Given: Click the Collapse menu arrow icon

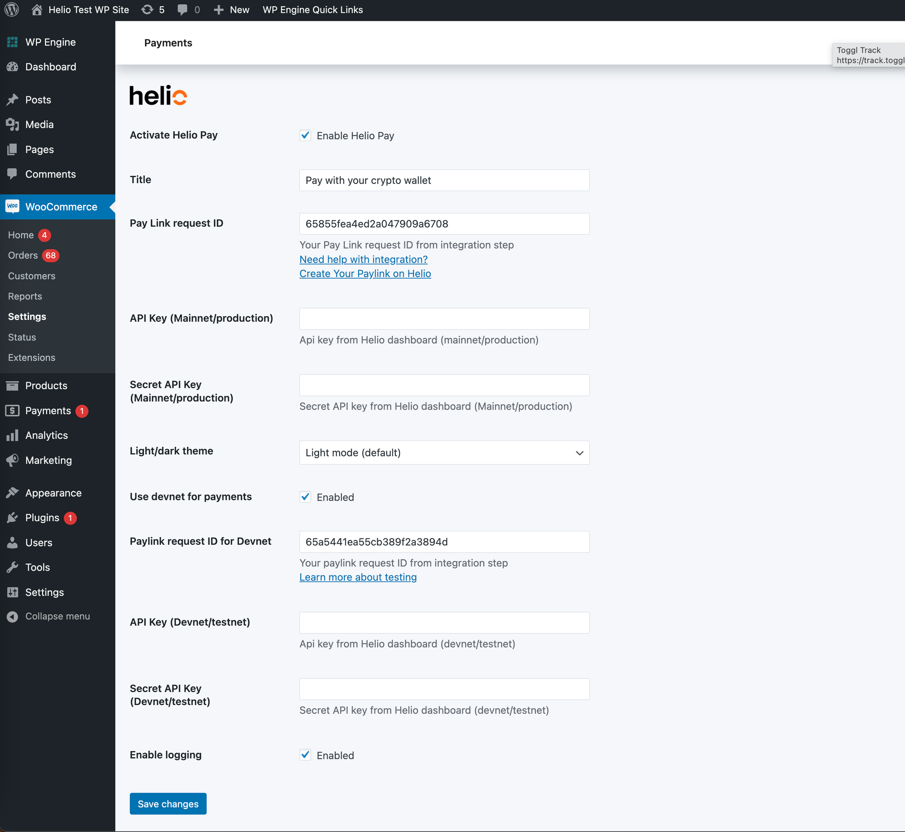Looking at the screenshot, I should coord(12,616).
